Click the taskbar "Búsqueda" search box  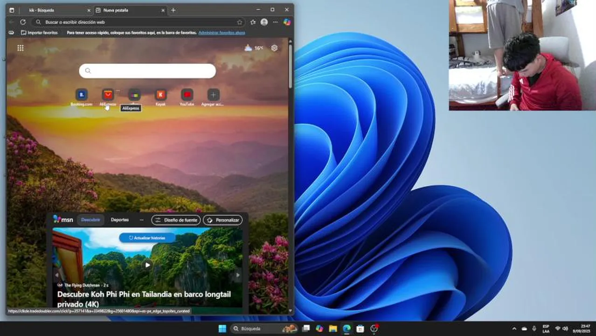264,329
